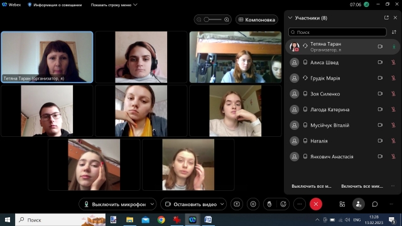Image resolution: width=402 pixels, height=226 pixels.
Task: Click the zoom in magnifier icon
Action: coord(226,19)
